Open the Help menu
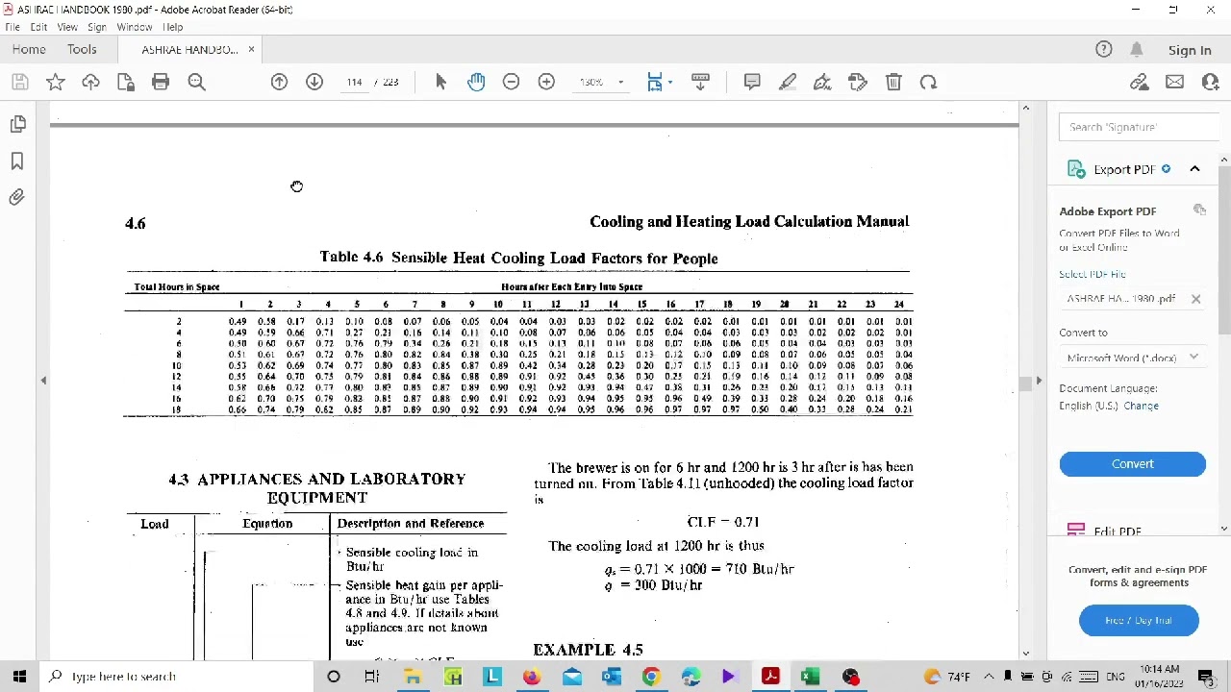 point(173,27)
